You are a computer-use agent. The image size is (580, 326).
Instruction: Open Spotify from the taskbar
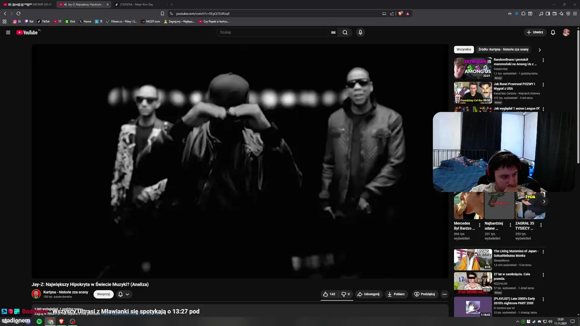pos(39,321)
